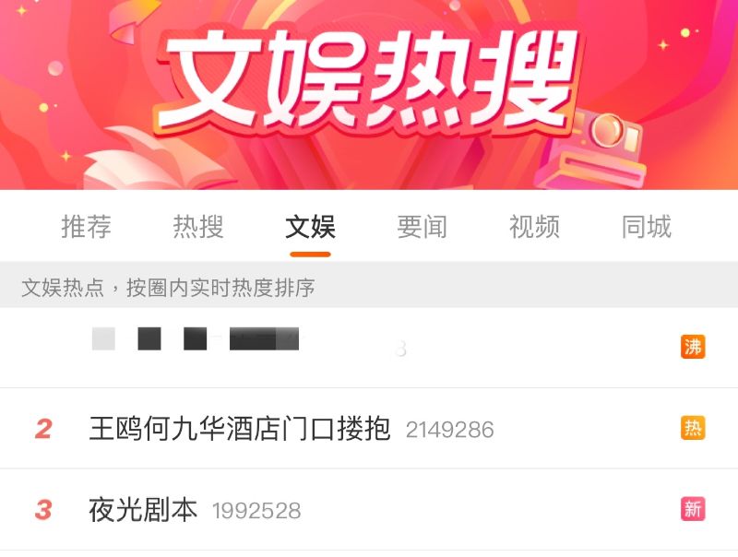
Task: Click heat count 2149286
Action: point(450,430)
